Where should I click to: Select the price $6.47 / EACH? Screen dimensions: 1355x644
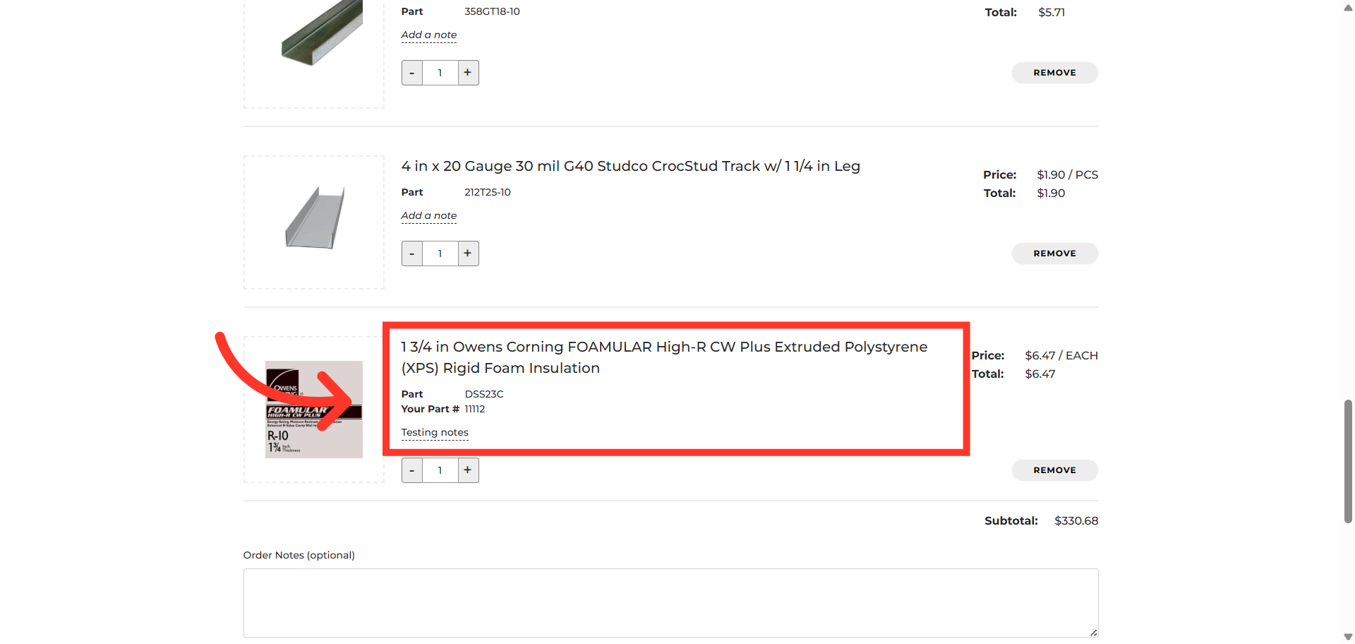pyautogui.click(x=1061, y=355)
